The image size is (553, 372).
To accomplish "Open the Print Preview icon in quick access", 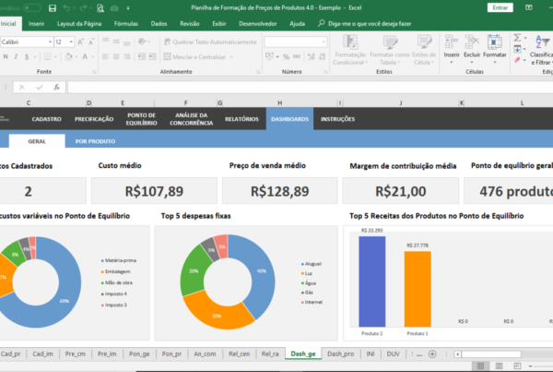I will [x=100, y=7].
